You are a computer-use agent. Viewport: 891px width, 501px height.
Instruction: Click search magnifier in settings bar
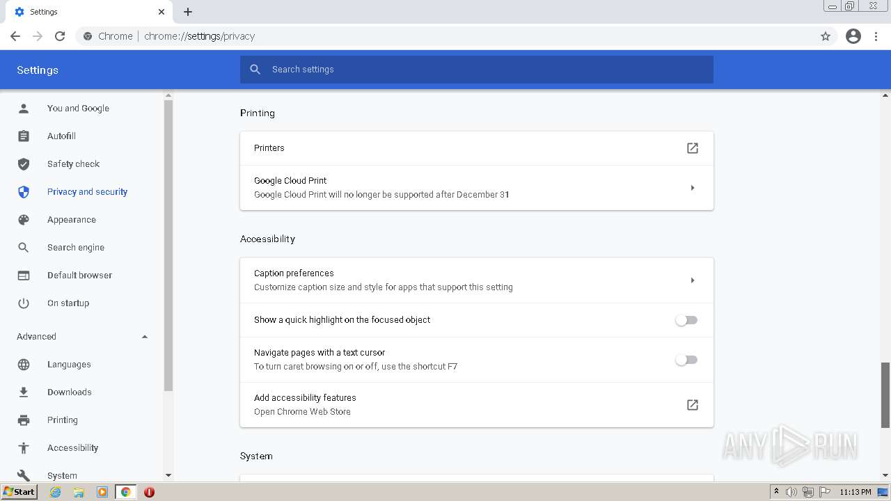pyautogui.click(x=255, y=70)
